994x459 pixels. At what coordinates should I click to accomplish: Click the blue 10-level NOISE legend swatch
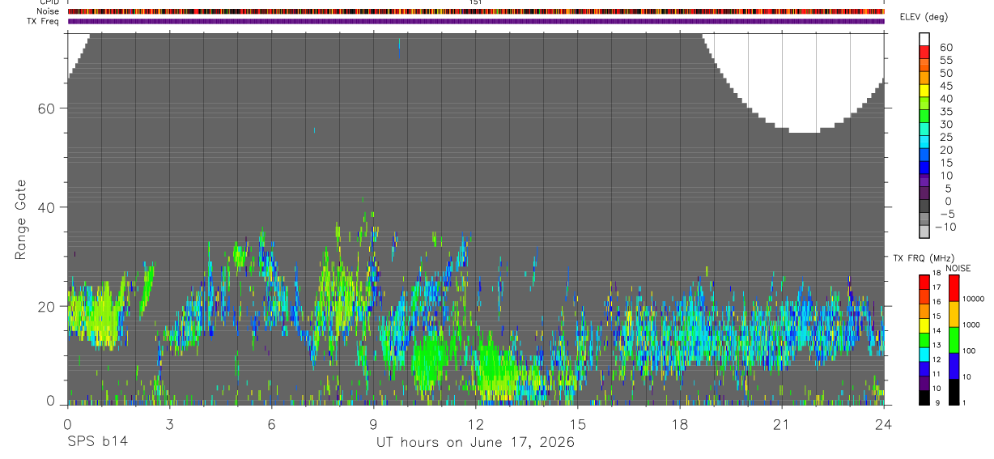[954, 366]
